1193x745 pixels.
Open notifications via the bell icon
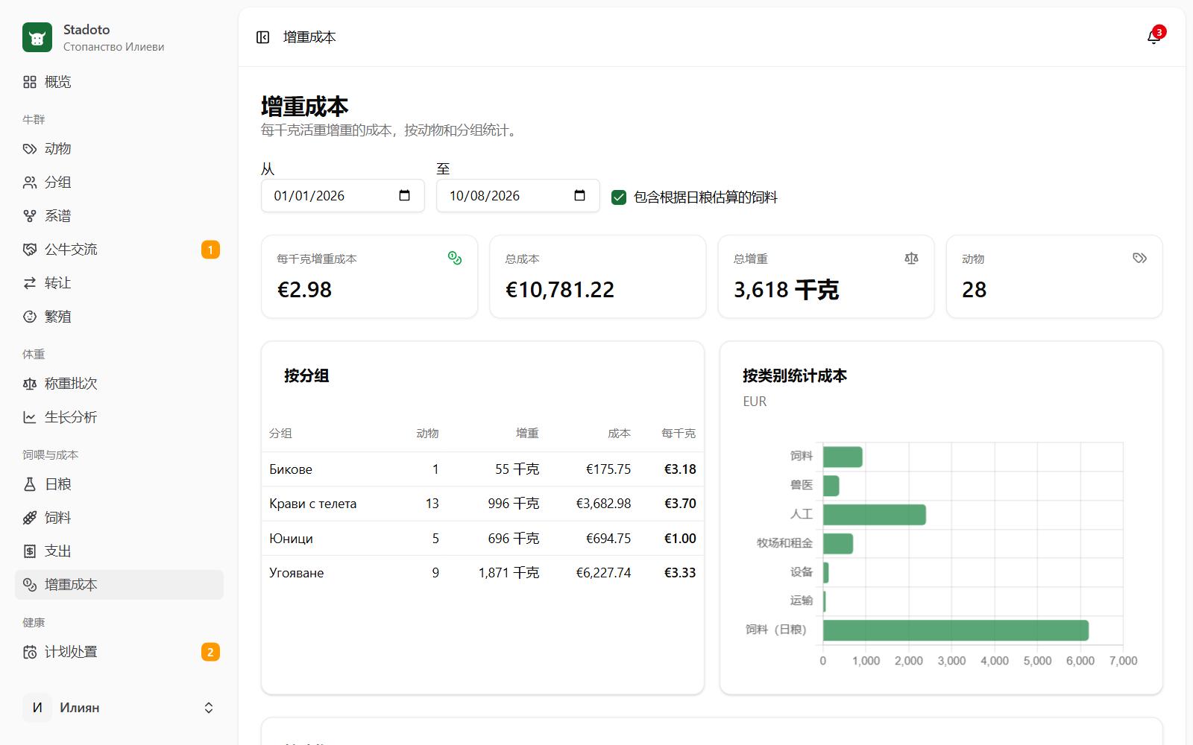[1153, 37]
